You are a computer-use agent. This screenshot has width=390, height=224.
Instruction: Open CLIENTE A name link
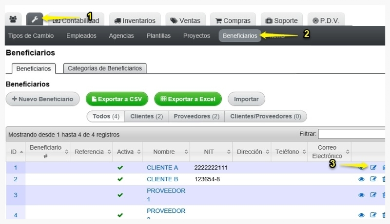[162, 168]
